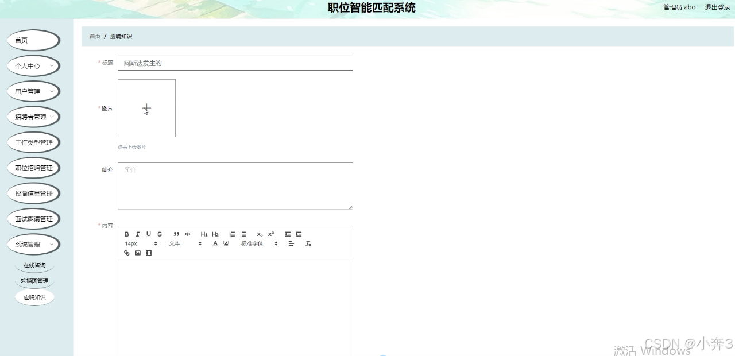Insert an image into the content editor
This screenshot has width=735, height=356.
[x=137, y=253]
